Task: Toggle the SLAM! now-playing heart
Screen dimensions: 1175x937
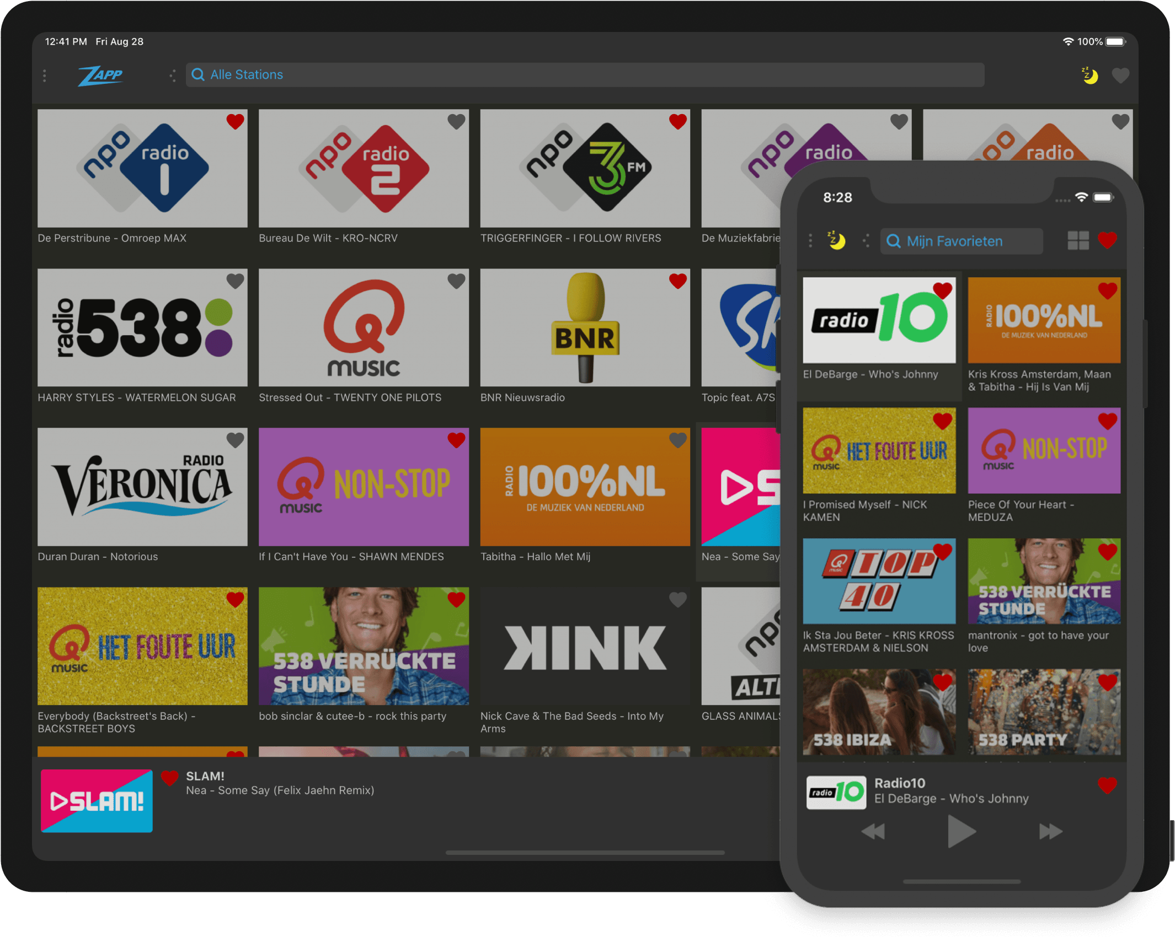Action: (169, 778)
